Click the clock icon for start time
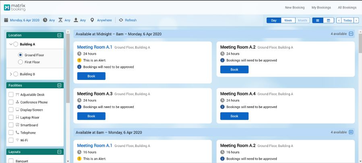The width and height of the screenshot is (362, 163). coord(45,20)
